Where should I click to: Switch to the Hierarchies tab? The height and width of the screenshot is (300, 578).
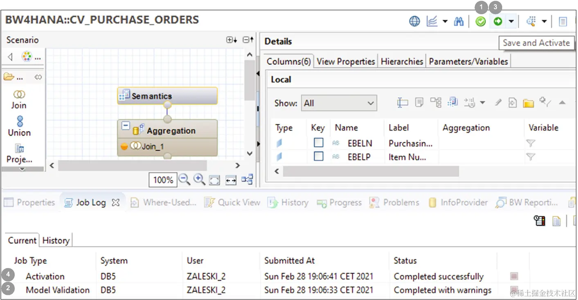pos(402,61)
